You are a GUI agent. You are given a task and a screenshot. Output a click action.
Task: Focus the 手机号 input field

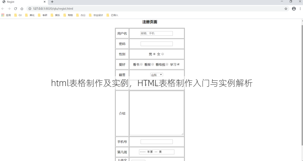tap(156, 142)
